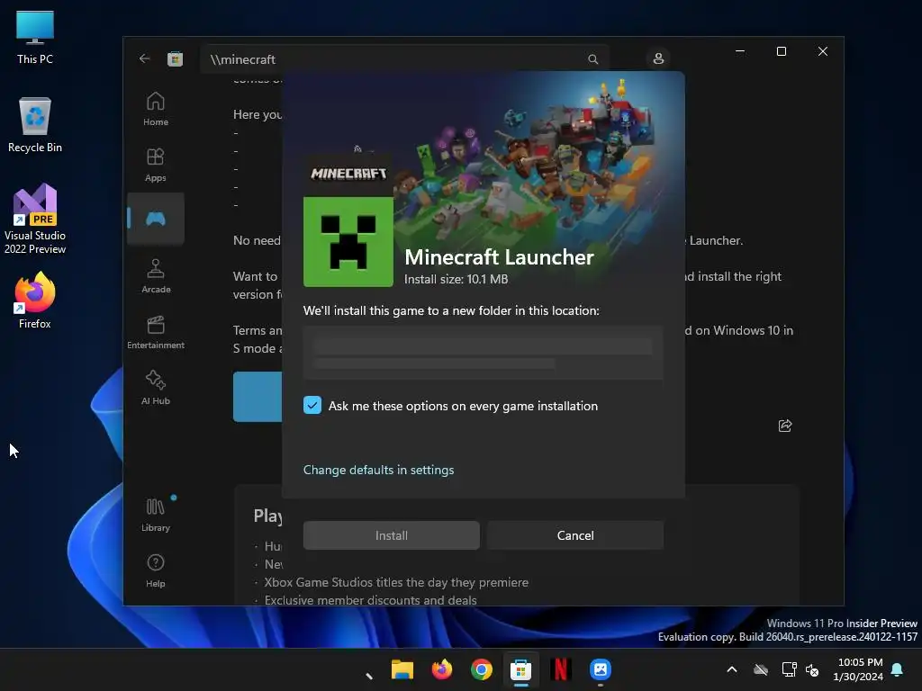Click the Minecraft Launcher title text

coord(499,256)
